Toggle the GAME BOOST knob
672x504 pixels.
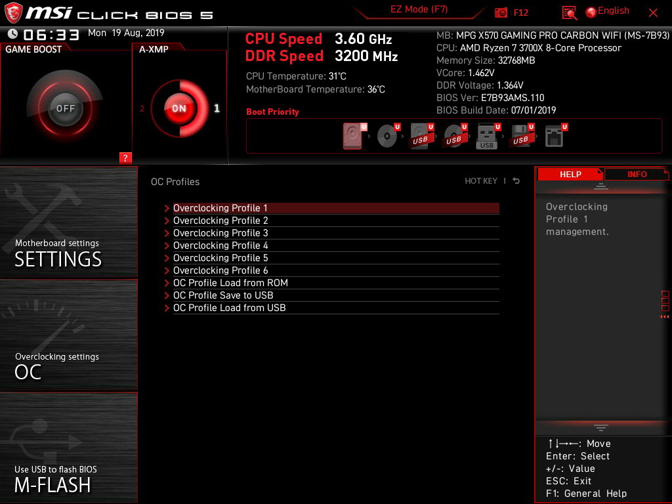[65, 108]
